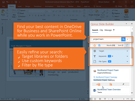Click the blue search magnifier button

(x=123, y=39)
